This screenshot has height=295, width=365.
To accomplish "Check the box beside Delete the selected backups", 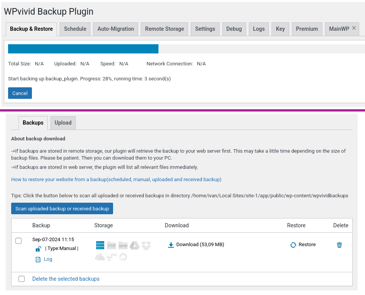I will click(22, 279).
